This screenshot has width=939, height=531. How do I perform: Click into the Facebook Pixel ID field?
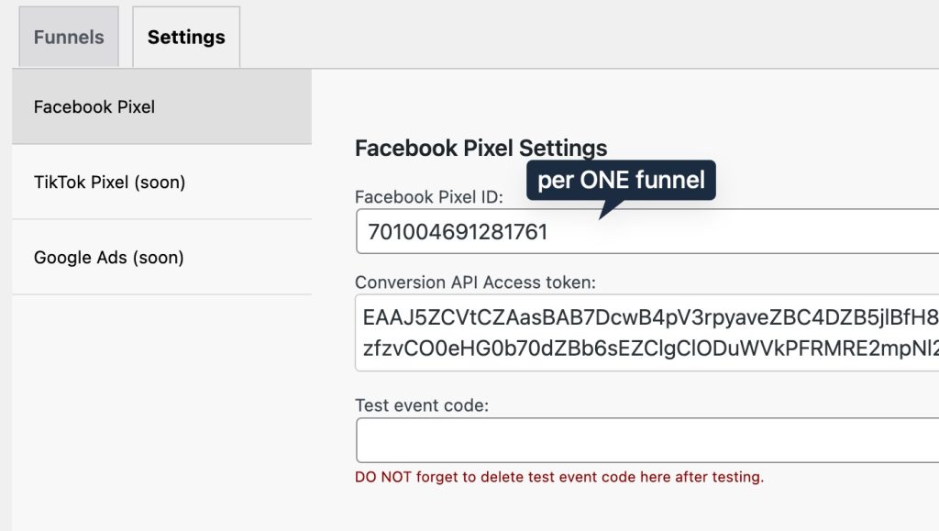pos(734,232)
